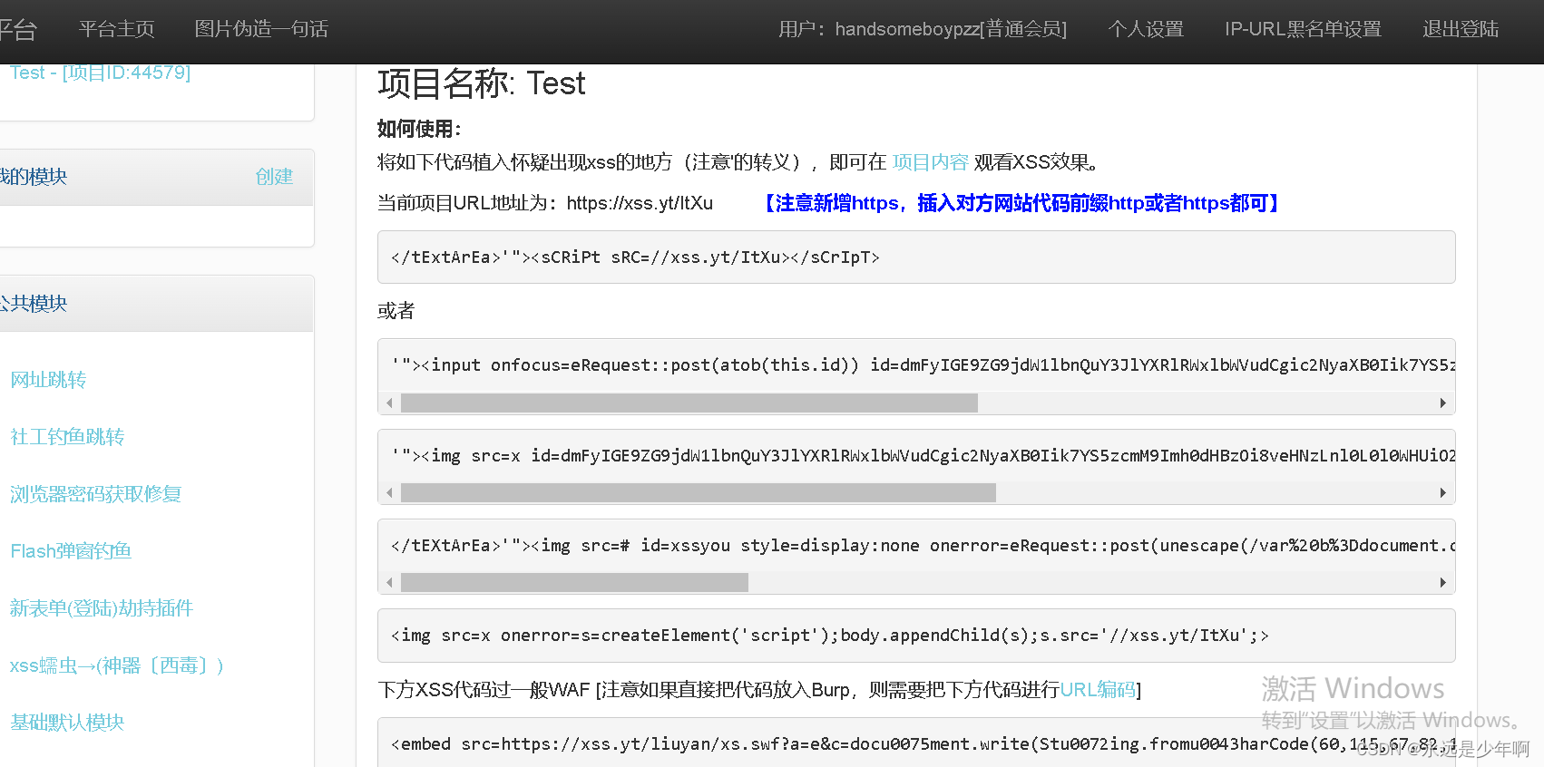This screenshot has height=767, width=1544.
Task: Click right scroll arrow of img src=x id code box
Action: coord(1443,492)
